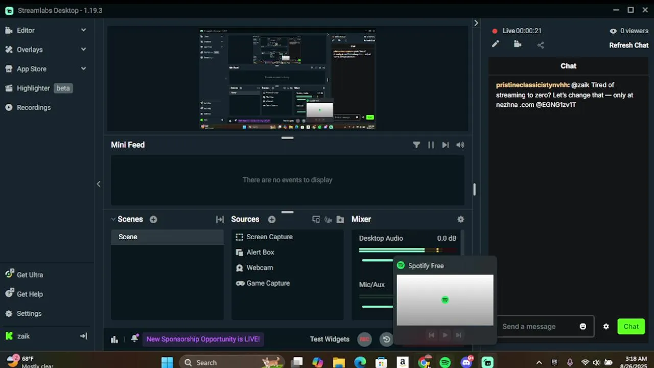
Task: Click the zaik account name
Action: 24,336
